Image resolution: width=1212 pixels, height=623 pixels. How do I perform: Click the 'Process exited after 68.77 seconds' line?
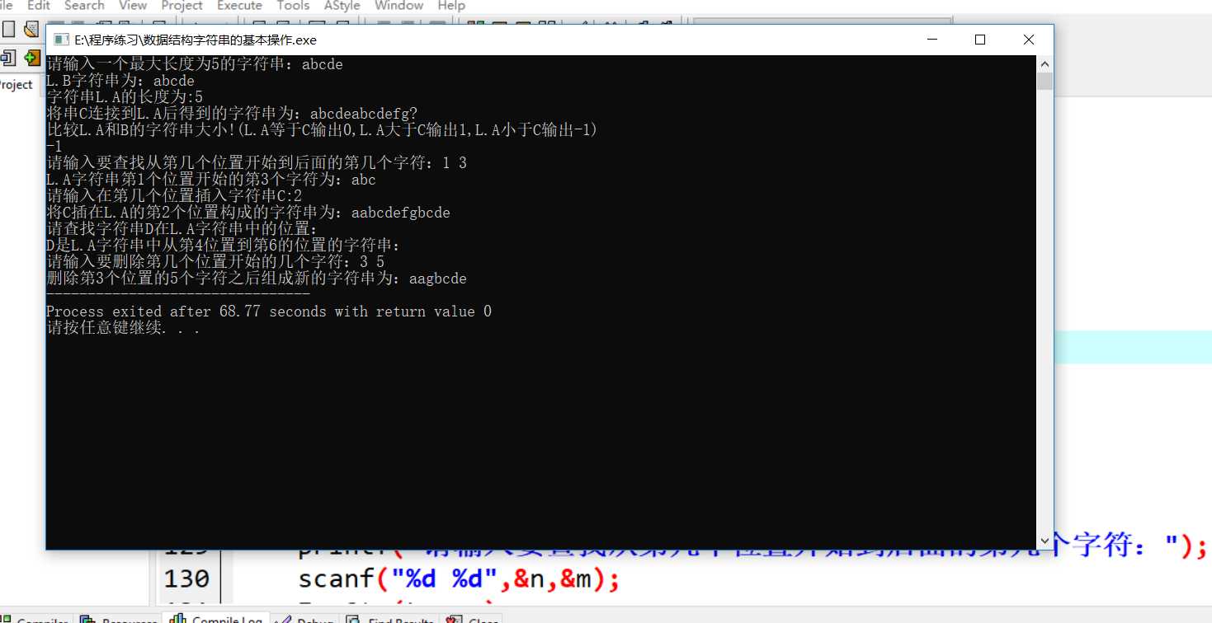pos(269,311)
